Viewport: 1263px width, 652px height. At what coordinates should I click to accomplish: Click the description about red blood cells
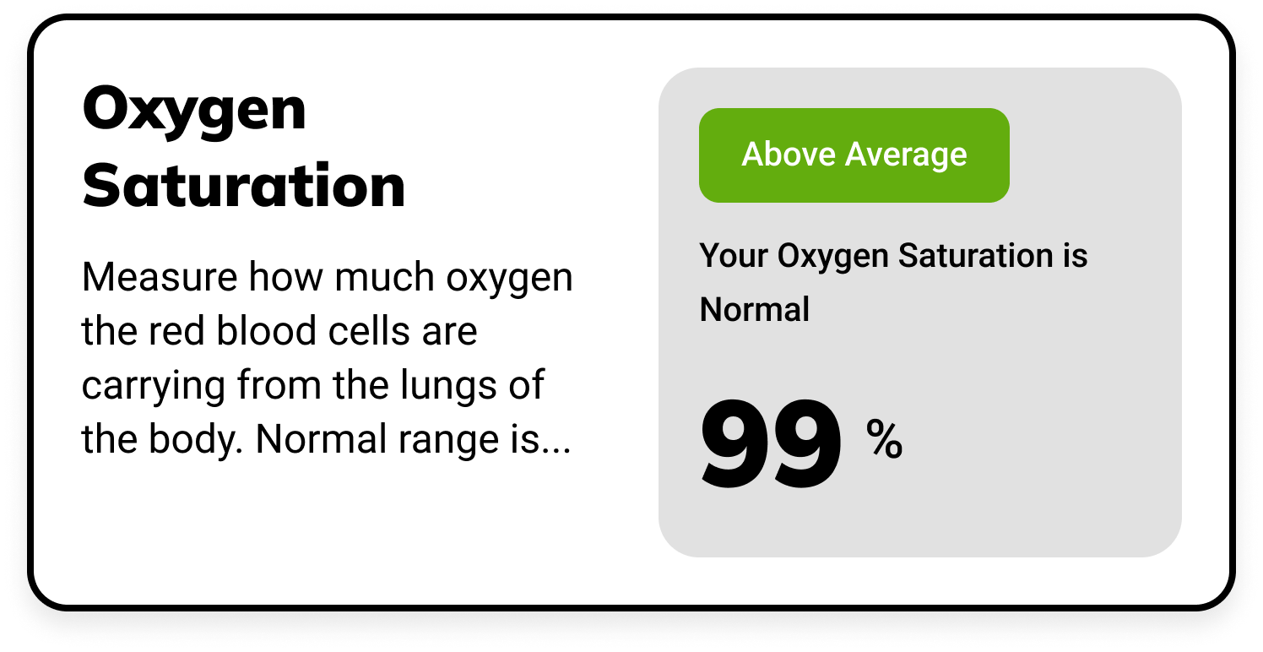tap(328, 355)
